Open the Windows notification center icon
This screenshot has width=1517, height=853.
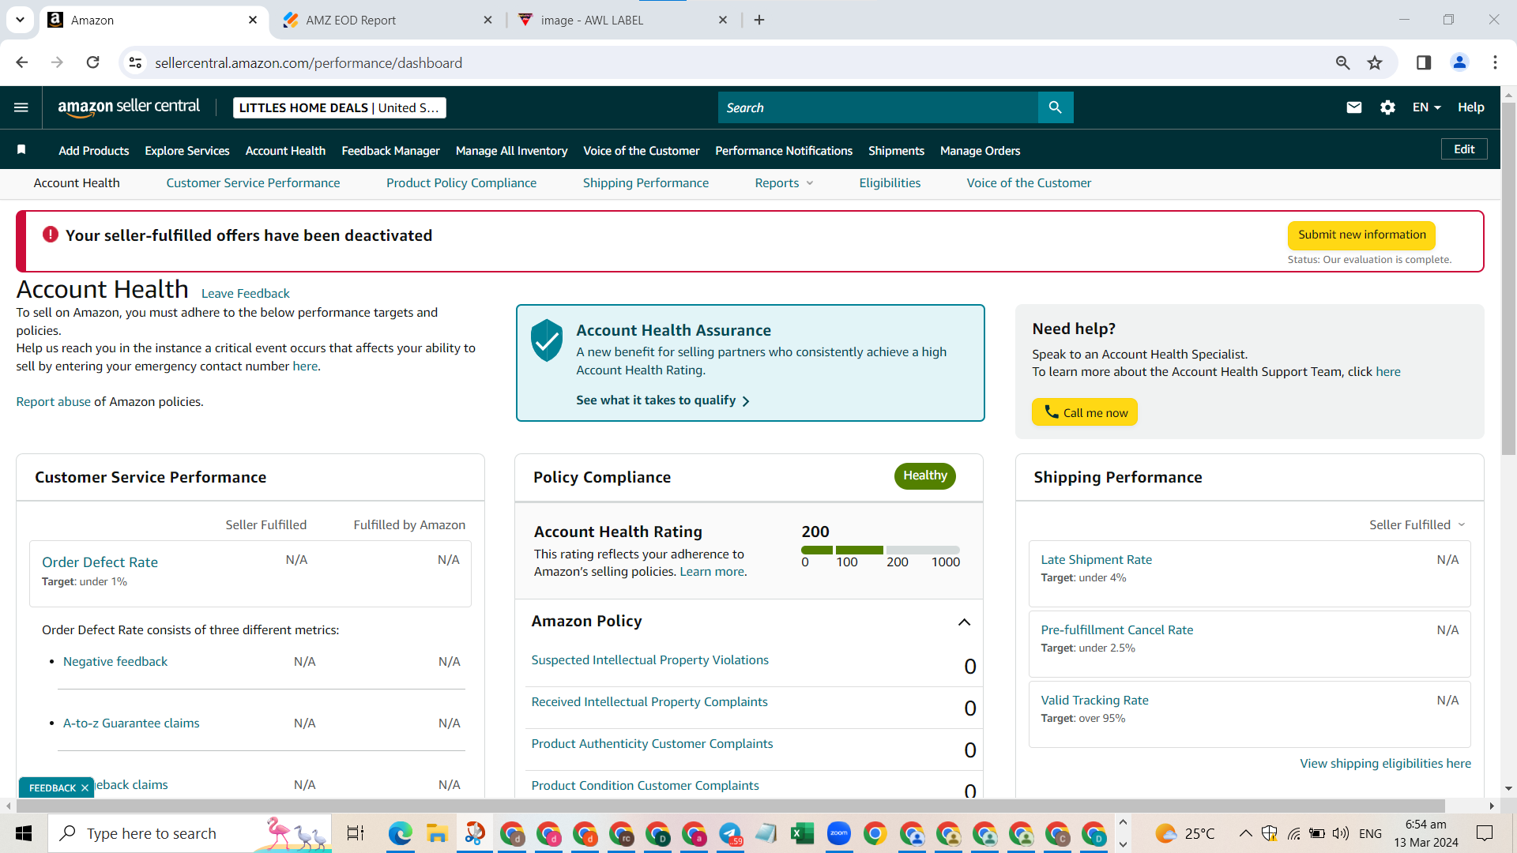click(x=1485, y=833)
